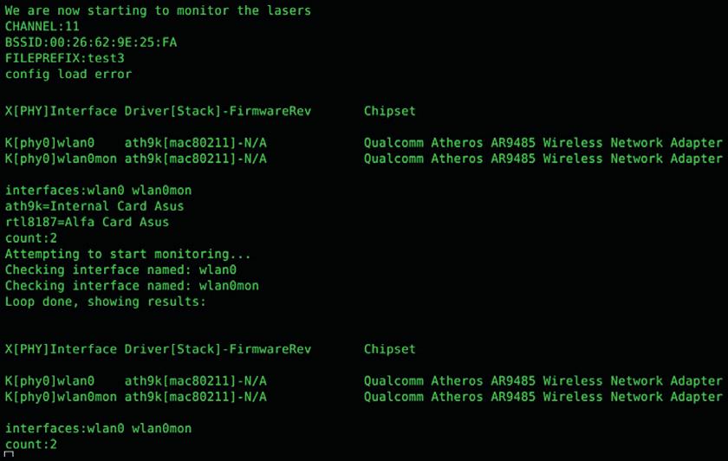Click the rtl8187=Alfa Card Asus line
The width and height of the screenshot is (728, 461).
click(87, 222)
